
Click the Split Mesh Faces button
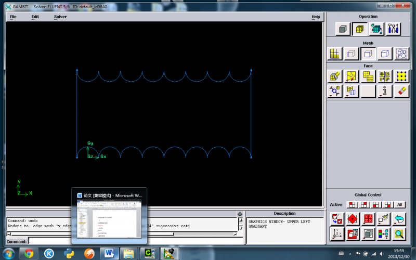[x=352, y=92]
